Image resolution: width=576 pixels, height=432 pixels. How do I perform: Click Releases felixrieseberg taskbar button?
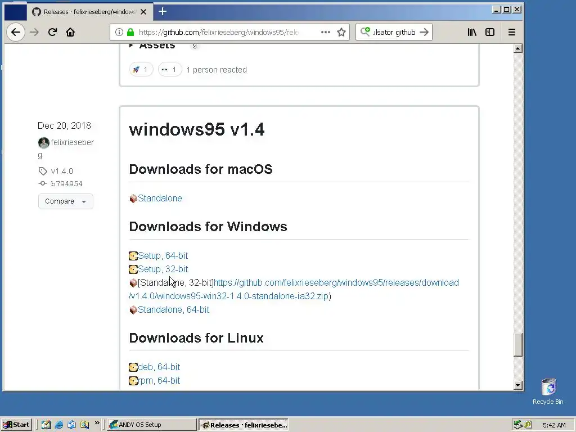244,425
